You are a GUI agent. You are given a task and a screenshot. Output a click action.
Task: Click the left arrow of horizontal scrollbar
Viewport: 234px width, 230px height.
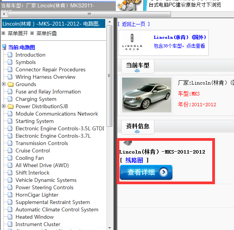tap(4, 14)
